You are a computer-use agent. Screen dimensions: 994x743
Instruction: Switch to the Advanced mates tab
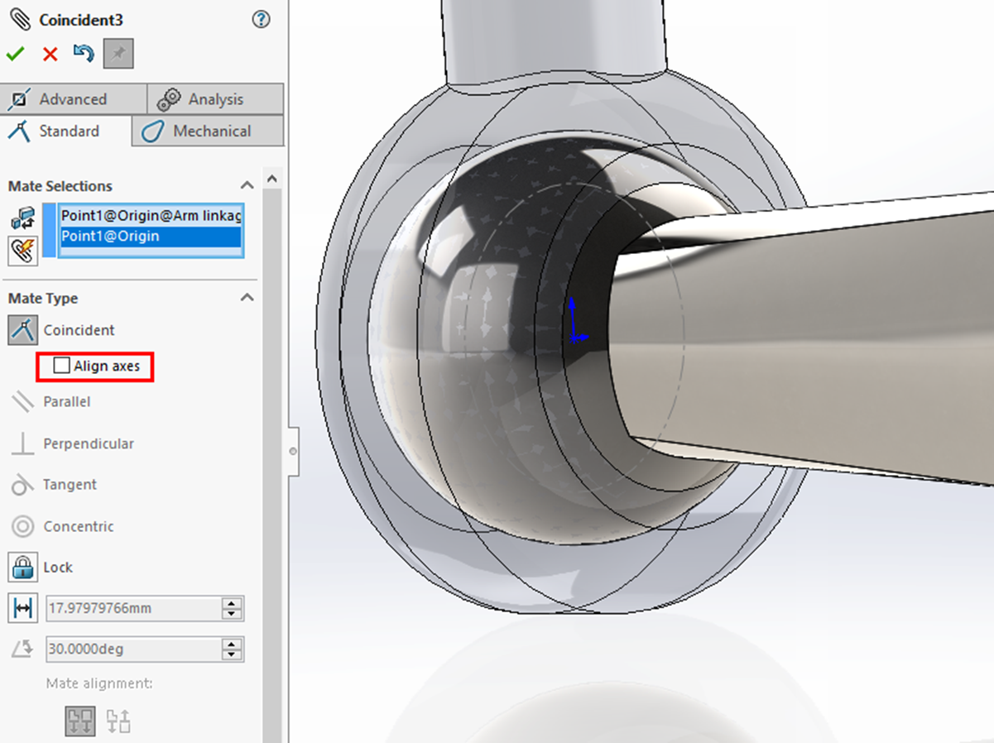click(74, 98)
